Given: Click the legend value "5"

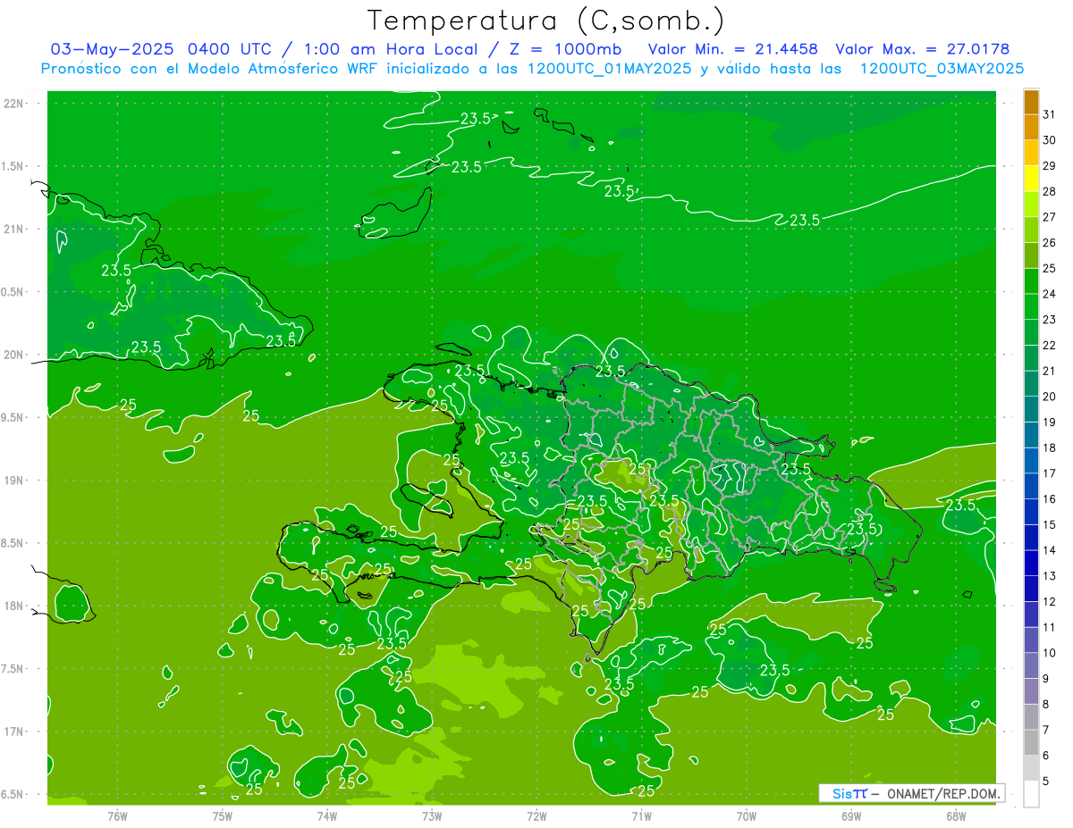Looking at the screenshot, I should (1046, 782).
